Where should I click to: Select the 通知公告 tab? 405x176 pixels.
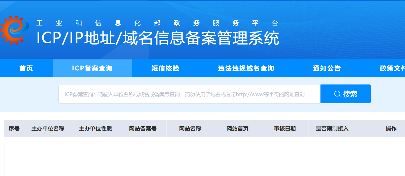point(327,68)
